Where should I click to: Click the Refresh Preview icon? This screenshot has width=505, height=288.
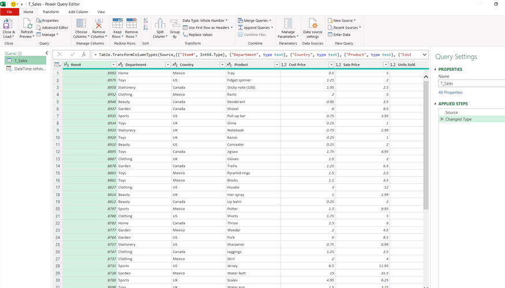point(27,24)
